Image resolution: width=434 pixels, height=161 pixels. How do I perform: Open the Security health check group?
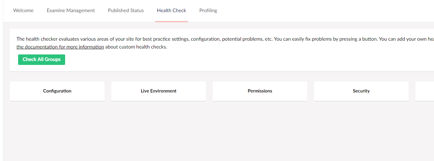coord(361,91)
